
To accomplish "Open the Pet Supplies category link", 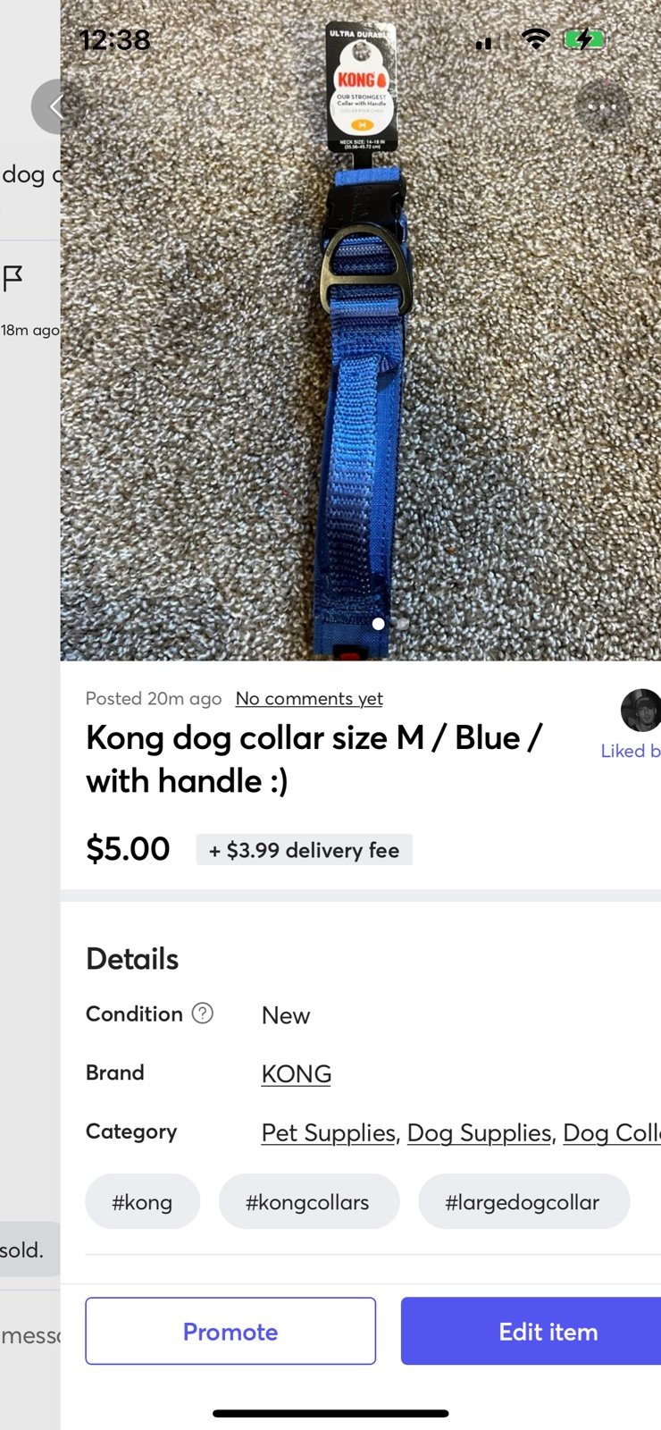I will coord(329,1132).
